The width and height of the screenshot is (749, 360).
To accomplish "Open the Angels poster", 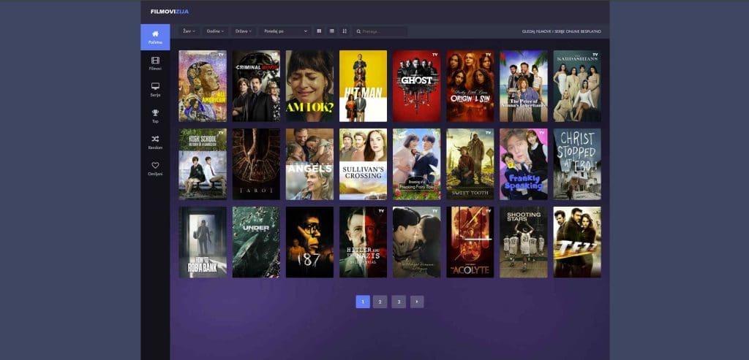I will pyautogui.click(x=310, y=164).
